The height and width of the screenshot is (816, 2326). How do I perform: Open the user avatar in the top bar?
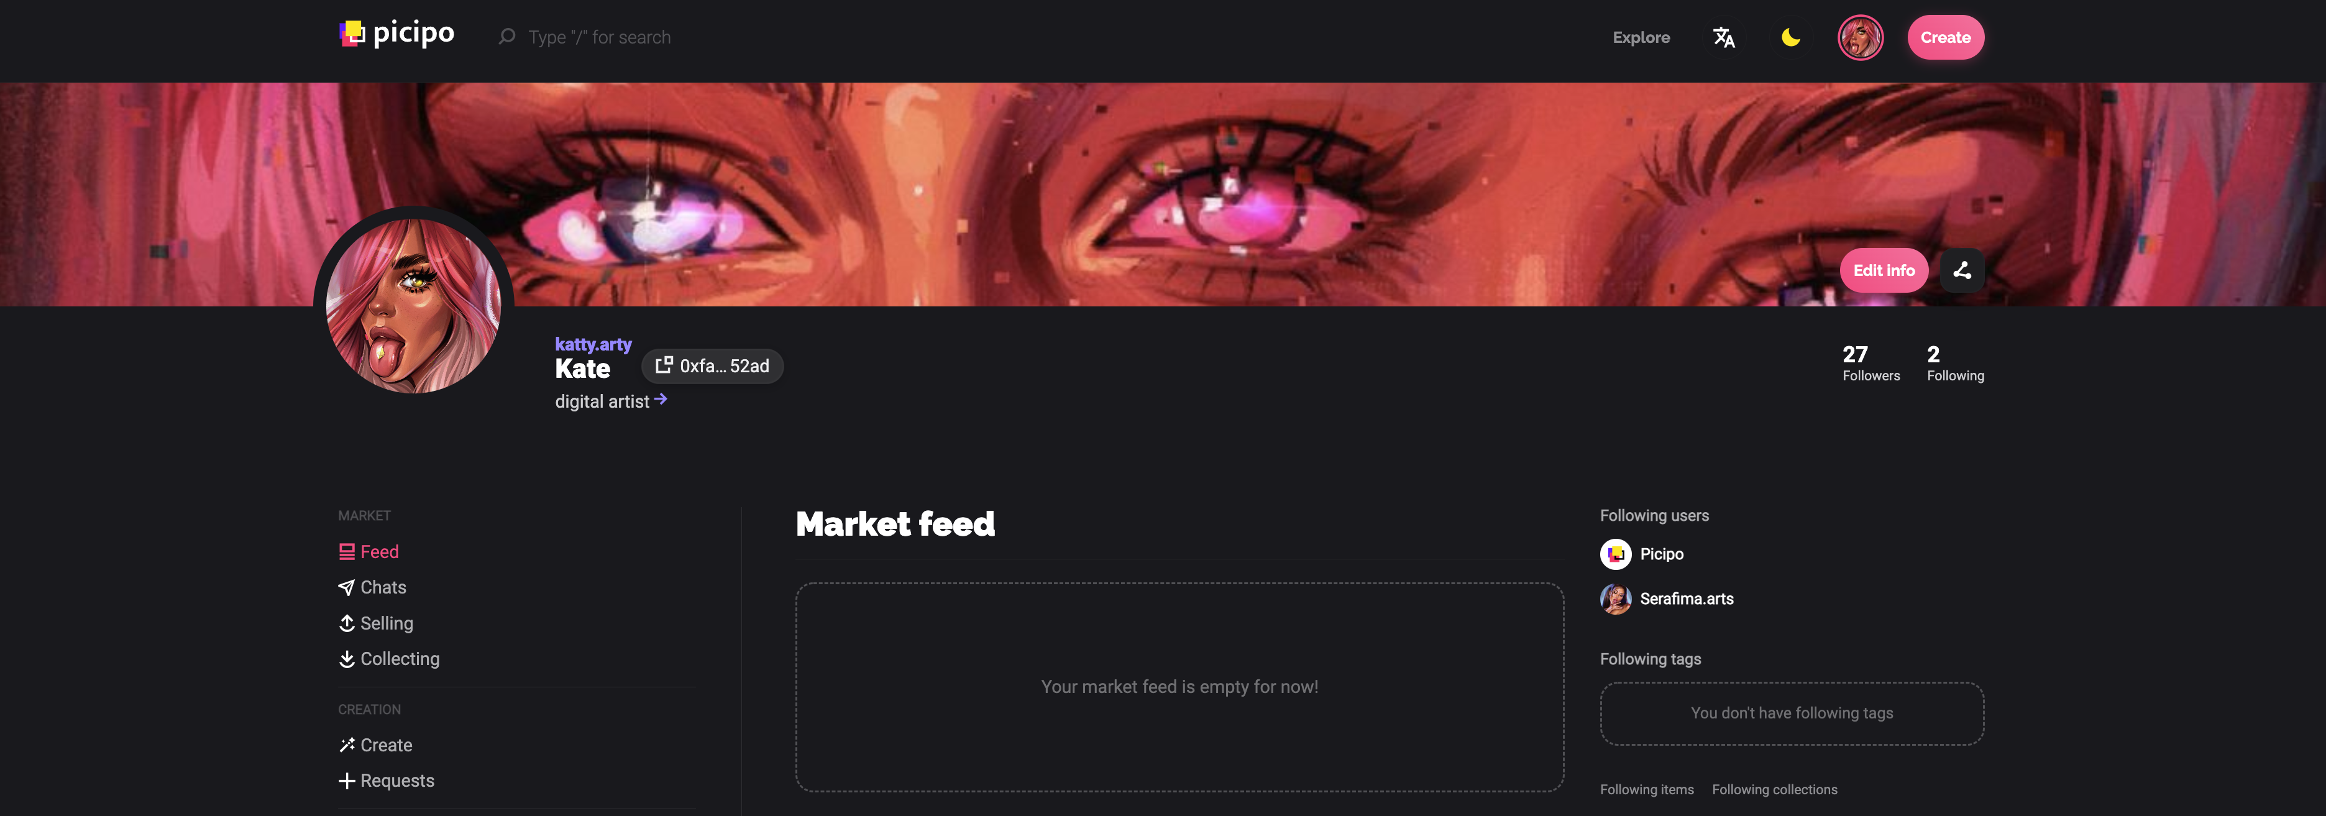(1860, 37)
